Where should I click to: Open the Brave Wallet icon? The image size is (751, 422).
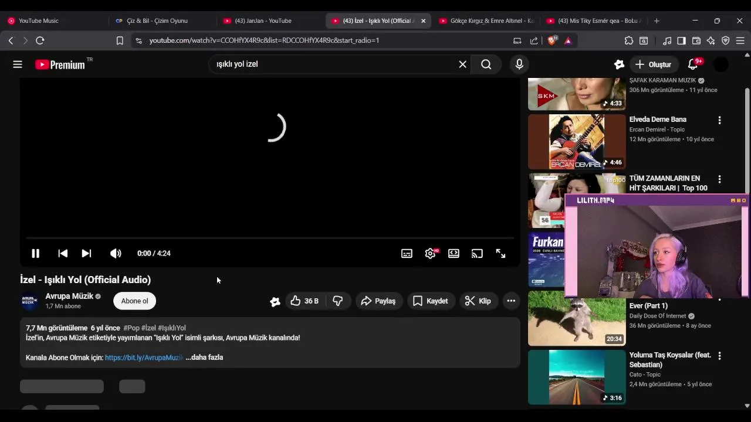(696, 40)
